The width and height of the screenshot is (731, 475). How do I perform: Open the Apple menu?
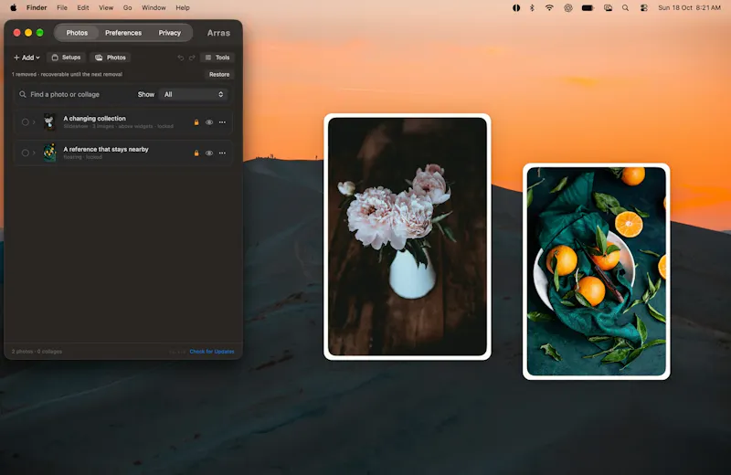[x=14, y=7]
